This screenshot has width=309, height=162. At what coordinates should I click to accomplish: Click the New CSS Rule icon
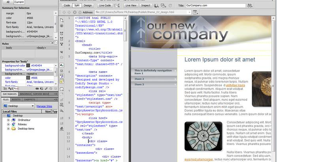click(x=41, y=89)
